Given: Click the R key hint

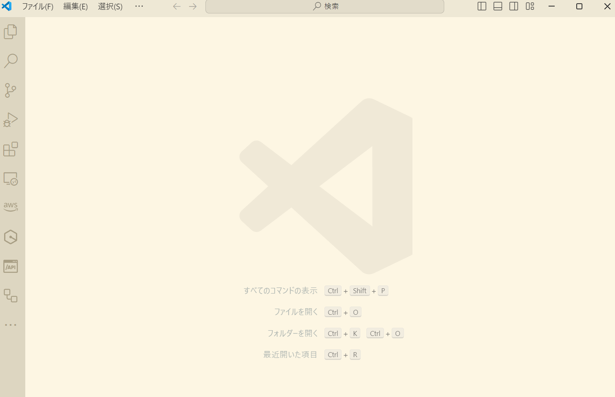Looking at the screenshot, I should (355, 355).
